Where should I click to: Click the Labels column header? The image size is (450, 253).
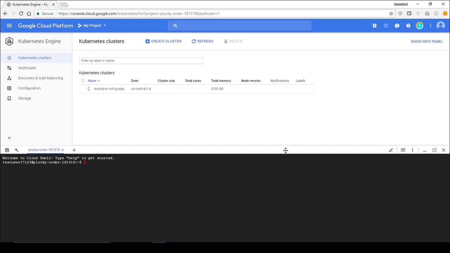point(301,81)
